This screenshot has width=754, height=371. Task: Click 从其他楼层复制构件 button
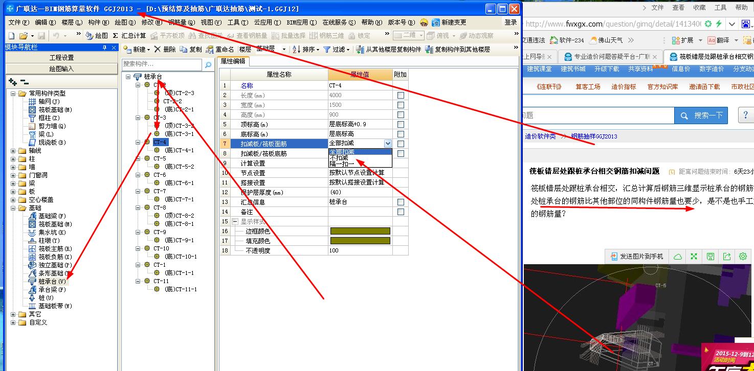click(388, 50)
